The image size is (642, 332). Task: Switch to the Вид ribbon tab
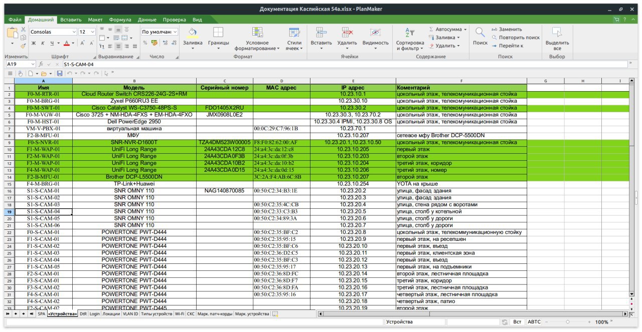198,20
